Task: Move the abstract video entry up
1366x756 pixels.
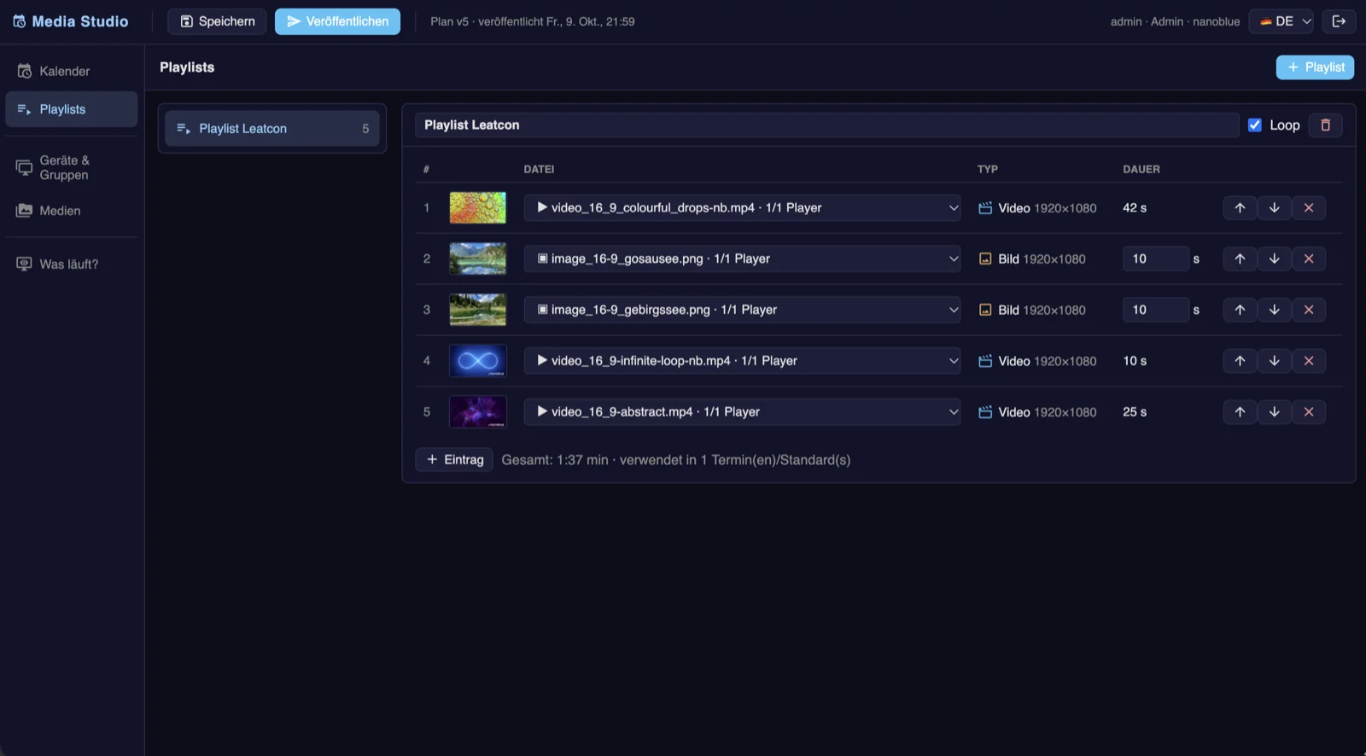Action: (1240, 412)
